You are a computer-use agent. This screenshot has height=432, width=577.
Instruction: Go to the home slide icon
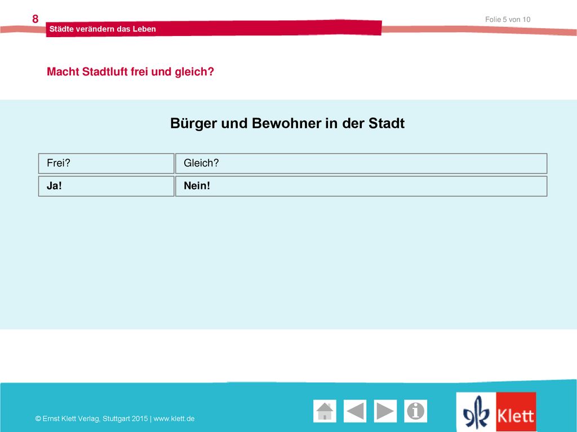(x=325, y=411)
